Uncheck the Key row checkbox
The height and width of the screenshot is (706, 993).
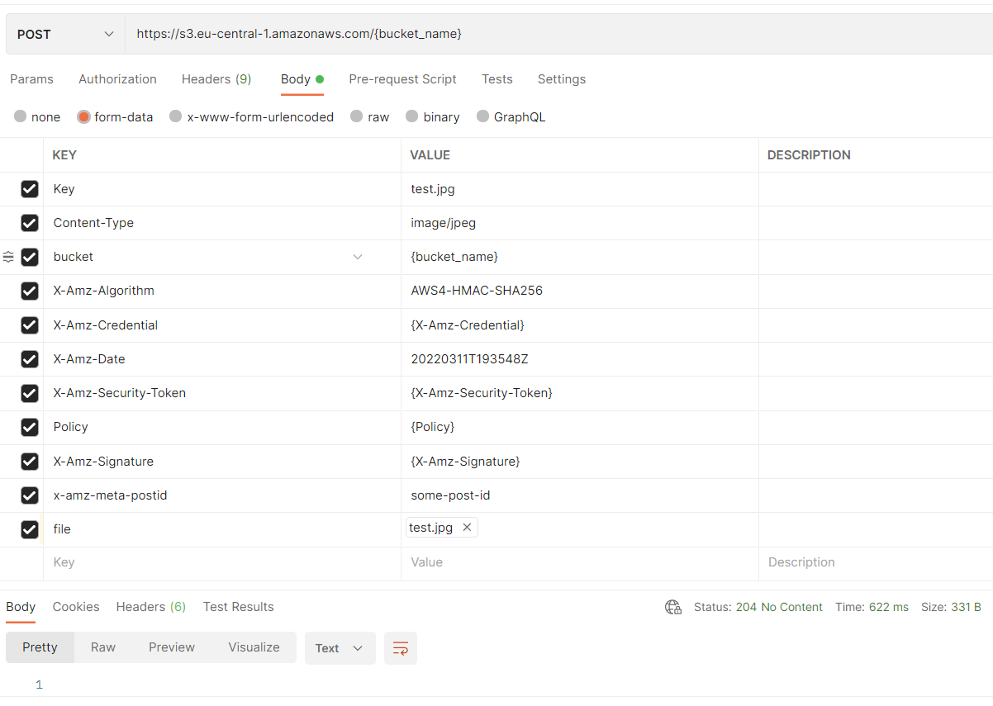[x=30, y=189]
